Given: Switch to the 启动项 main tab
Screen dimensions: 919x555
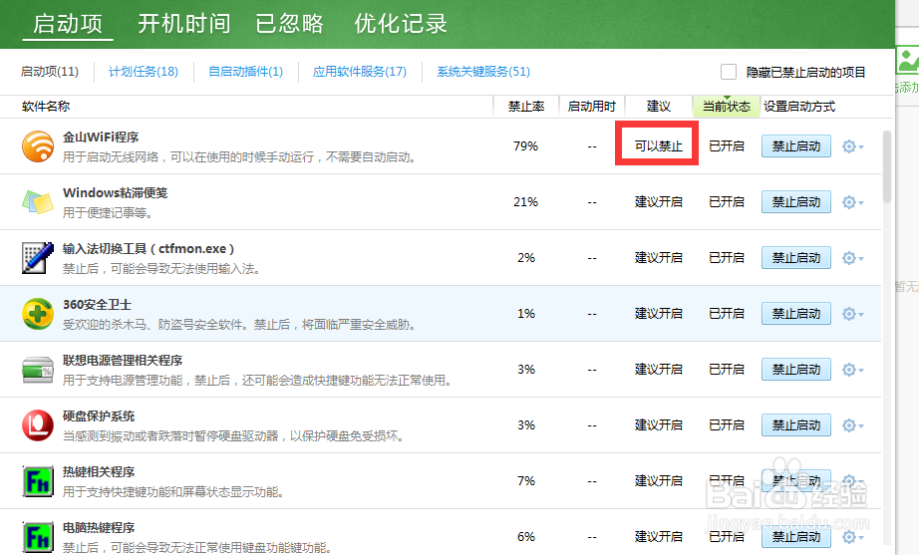Looking at the screenshot, I should (x=68, y=24).
